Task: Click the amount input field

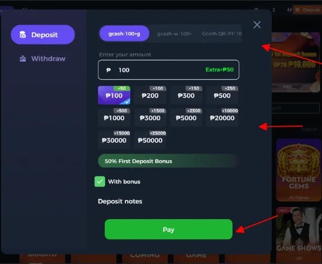Action: pyautogui.click(x=169, y=70)
